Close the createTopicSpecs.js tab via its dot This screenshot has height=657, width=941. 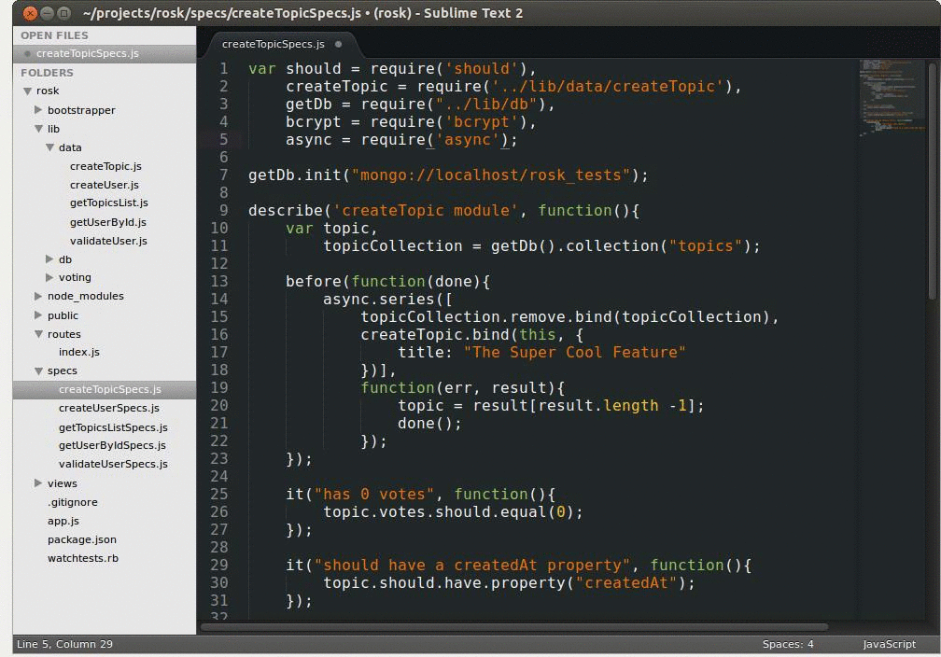click(338, 43)
